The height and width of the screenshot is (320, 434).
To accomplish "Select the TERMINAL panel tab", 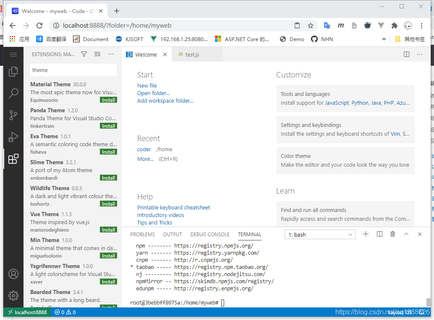I will pos(249,235).
